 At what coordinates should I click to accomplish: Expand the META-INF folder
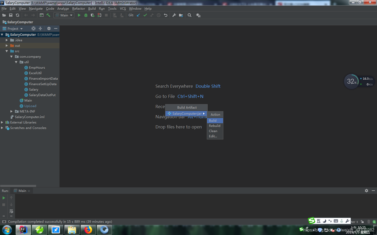click(x=12, y=111)
